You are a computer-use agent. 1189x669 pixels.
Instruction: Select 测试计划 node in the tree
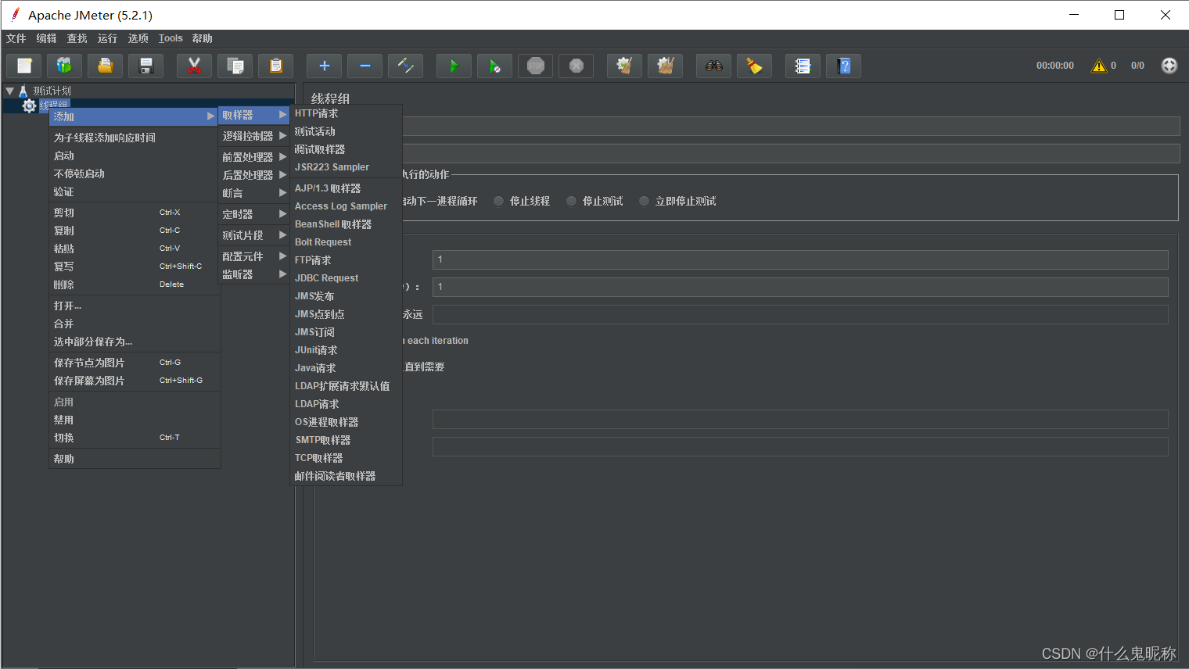[x=52, y=91]
